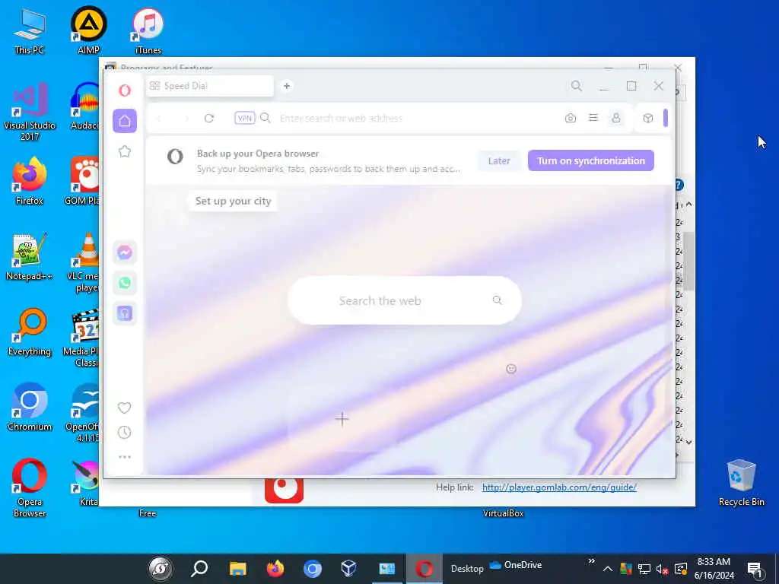
Task: Select Chromium desktop shortcut
Action: pos(30,408)
